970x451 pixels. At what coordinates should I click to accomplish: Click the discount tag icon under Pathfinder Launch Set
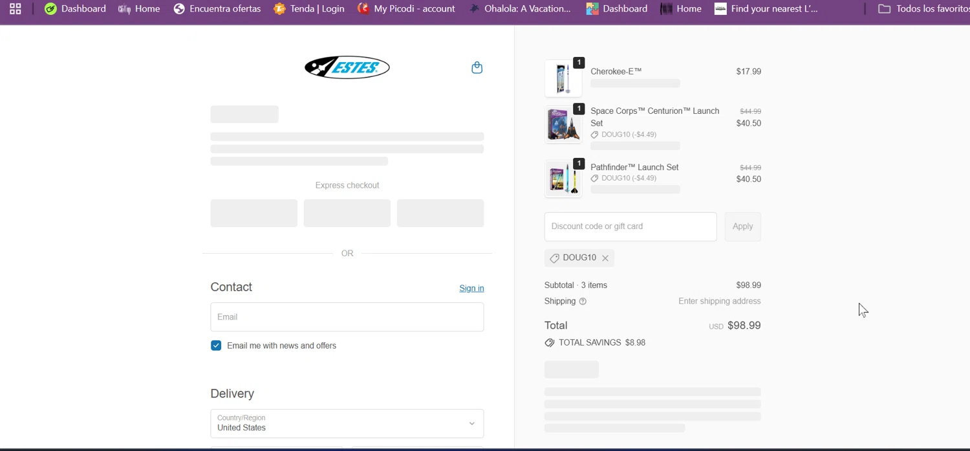[594, 179]
